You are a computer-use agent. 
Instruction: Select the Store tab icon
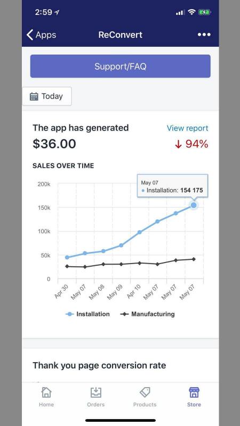click(194, 392)
